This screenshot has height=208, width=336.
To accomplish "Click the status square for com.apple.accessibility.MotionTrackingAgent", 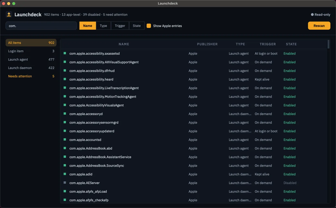I will pyautogui.click(x=65, y=96).
